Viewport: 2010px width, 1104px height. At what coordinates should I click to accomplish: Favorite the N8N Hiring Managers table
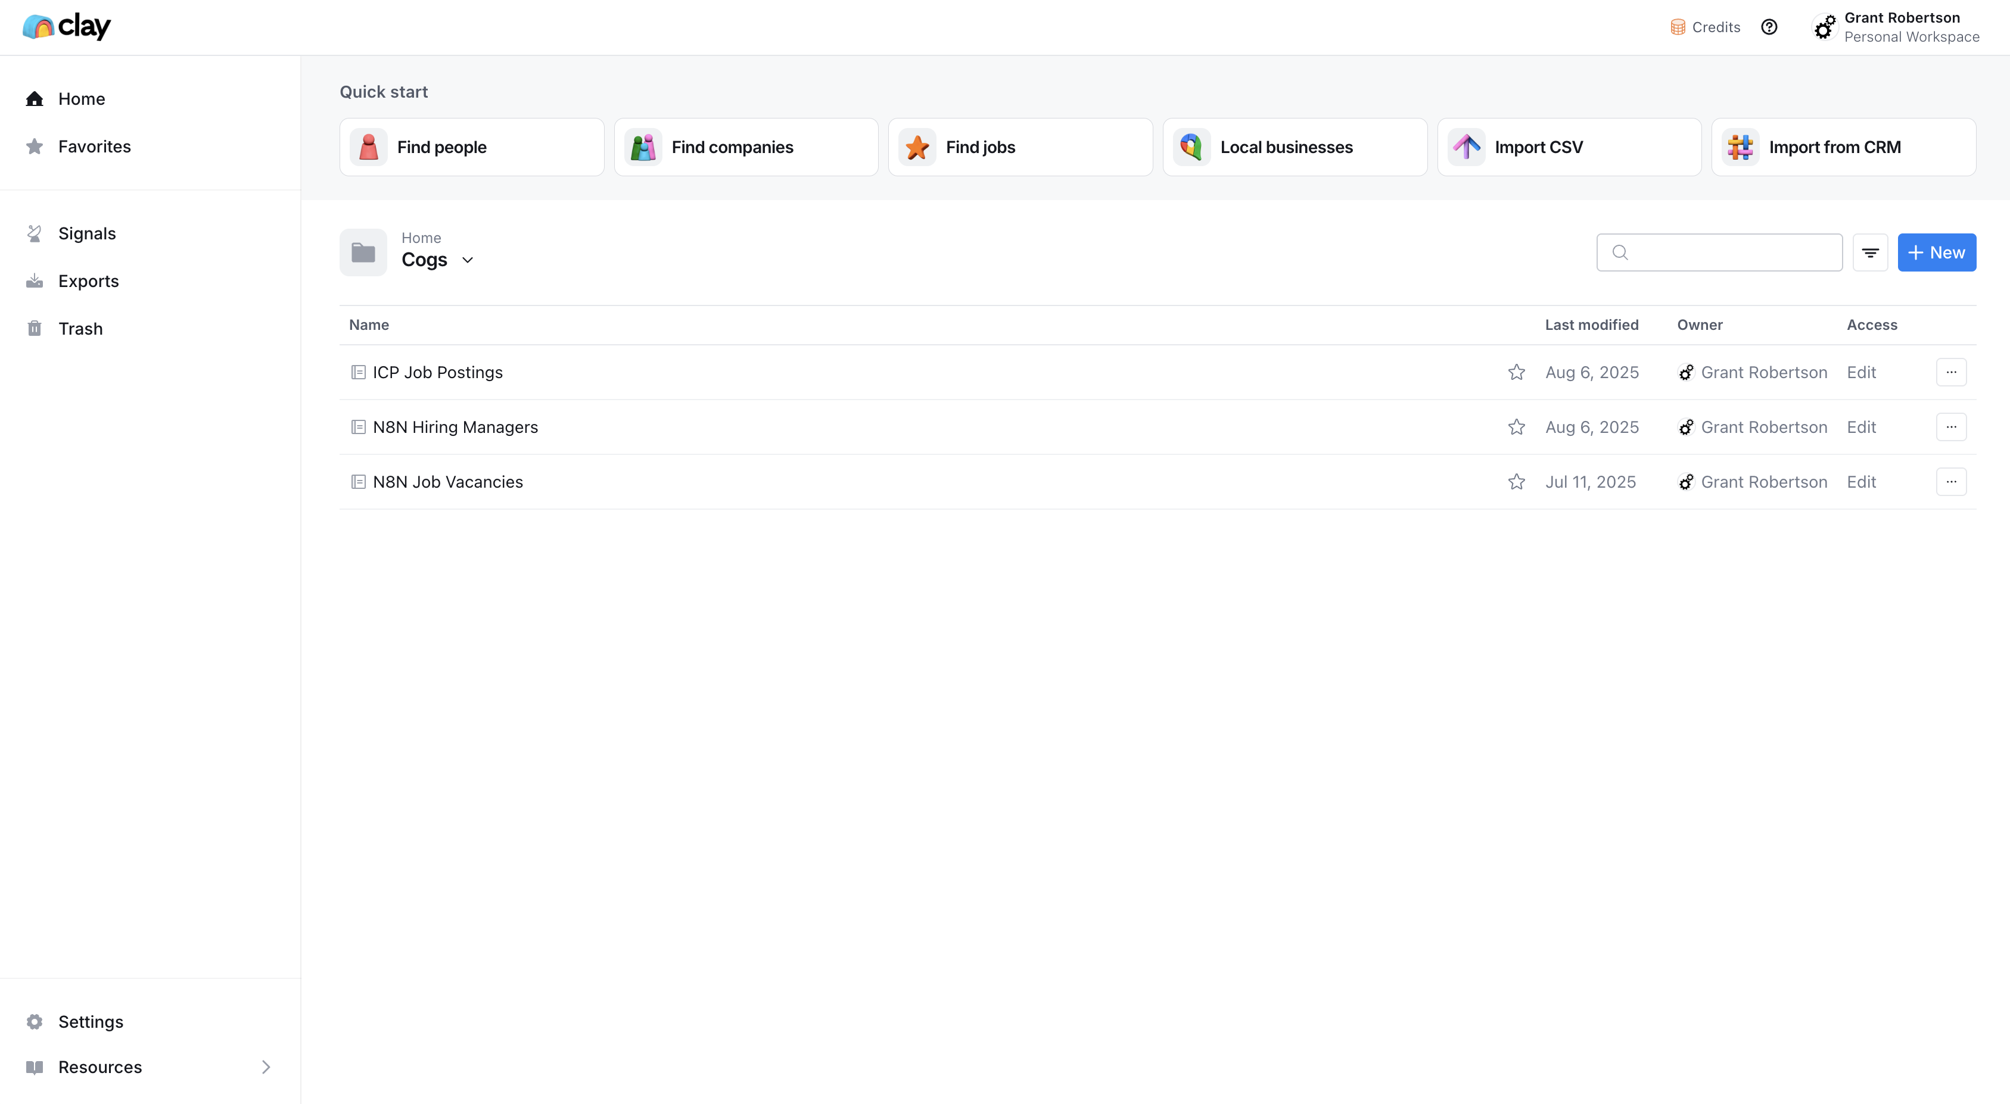pyautogui.click(x=1516, y=428)
